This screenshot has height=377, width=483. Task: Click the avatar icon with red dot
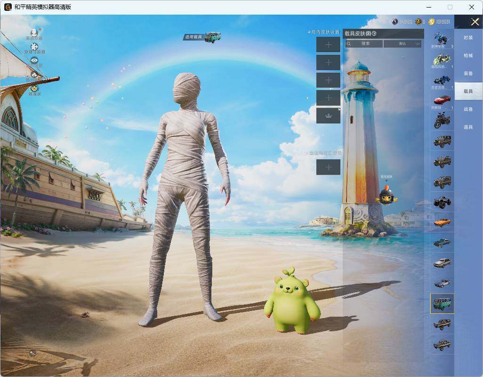coord(34,33)
